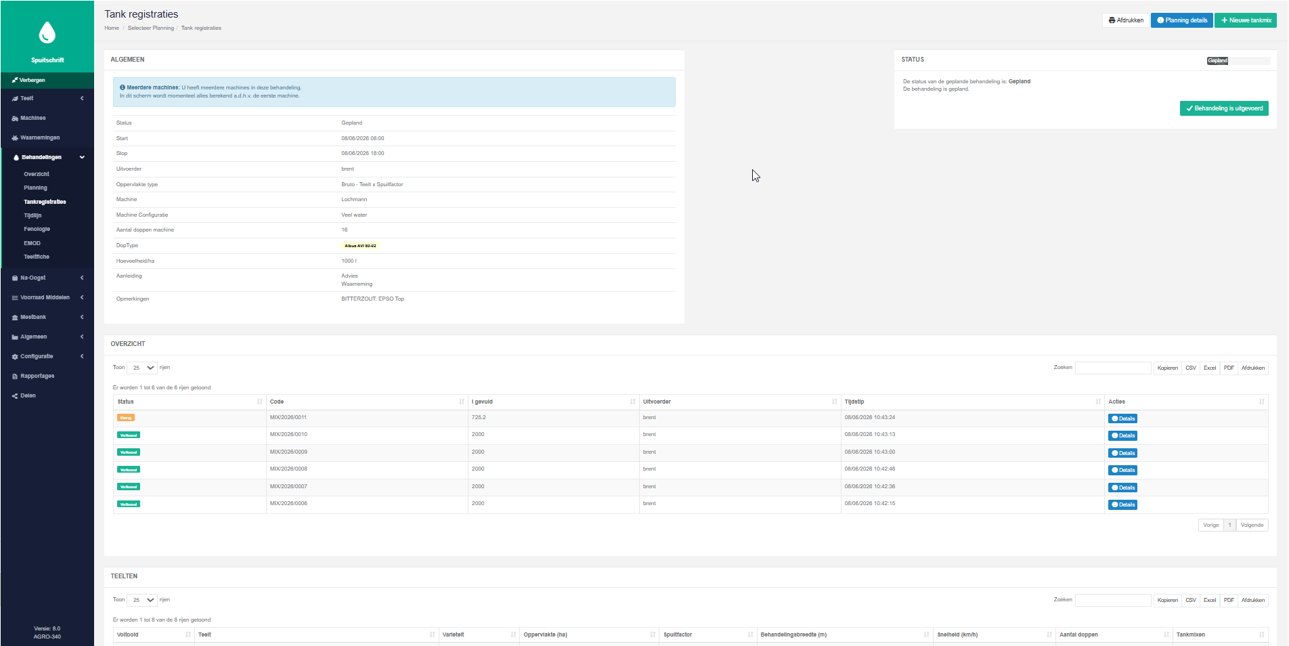Open Details for MIX/2026/0011
Screen dimensions: 1289x646
coord(1122,418)
